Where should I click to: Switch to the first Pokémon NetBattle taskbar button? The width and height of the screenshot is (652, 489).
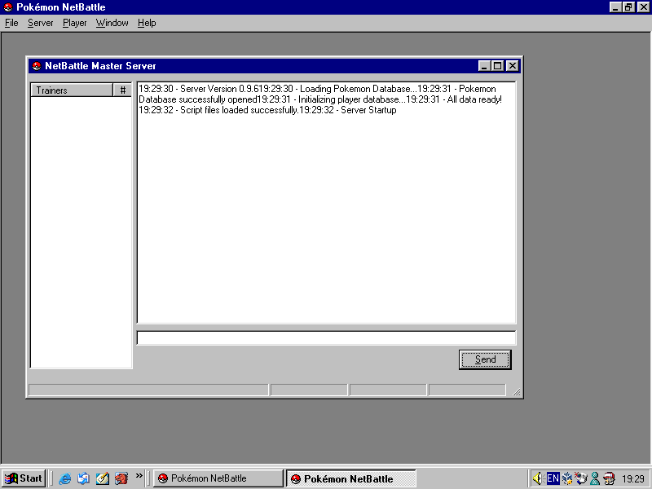(218, 478)
